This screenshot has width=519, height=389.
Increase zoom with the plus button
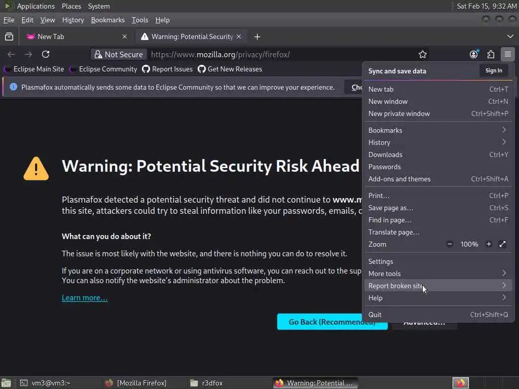(489, 244)
